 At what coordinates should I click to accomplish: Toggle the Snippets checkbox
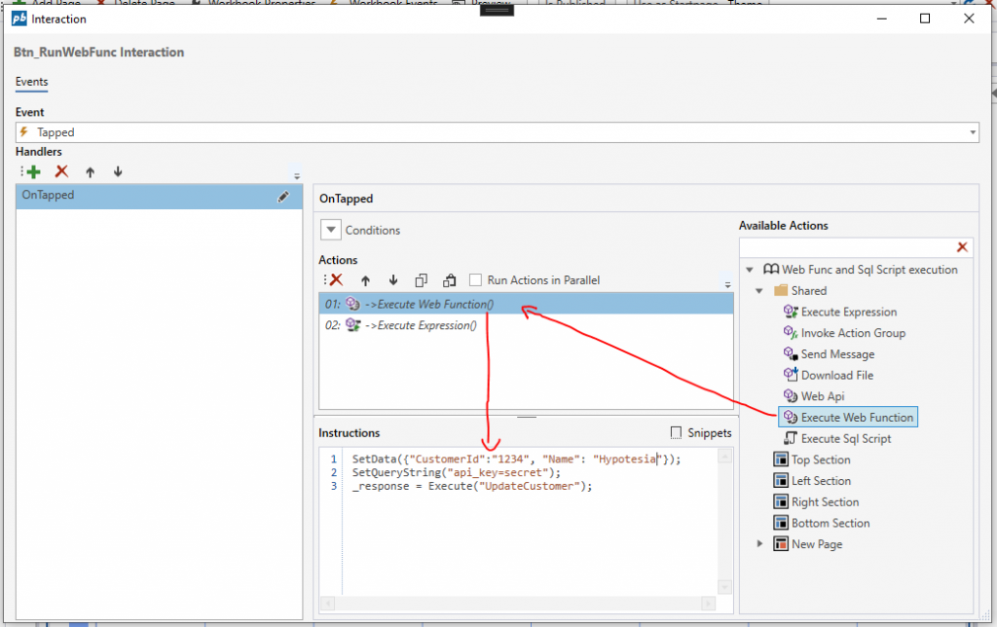click(678, 432)
